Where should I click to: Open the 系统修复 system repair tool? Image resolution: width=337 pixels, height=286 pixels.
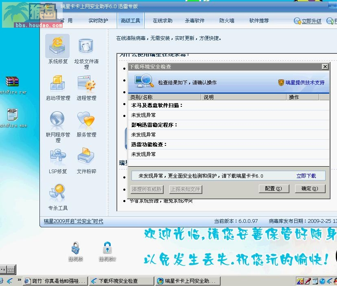click(x=57, y=49)
